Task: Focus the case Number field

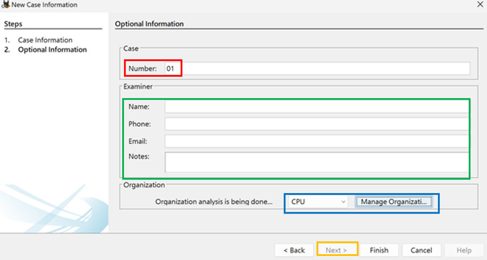Action: pos(317,69)
